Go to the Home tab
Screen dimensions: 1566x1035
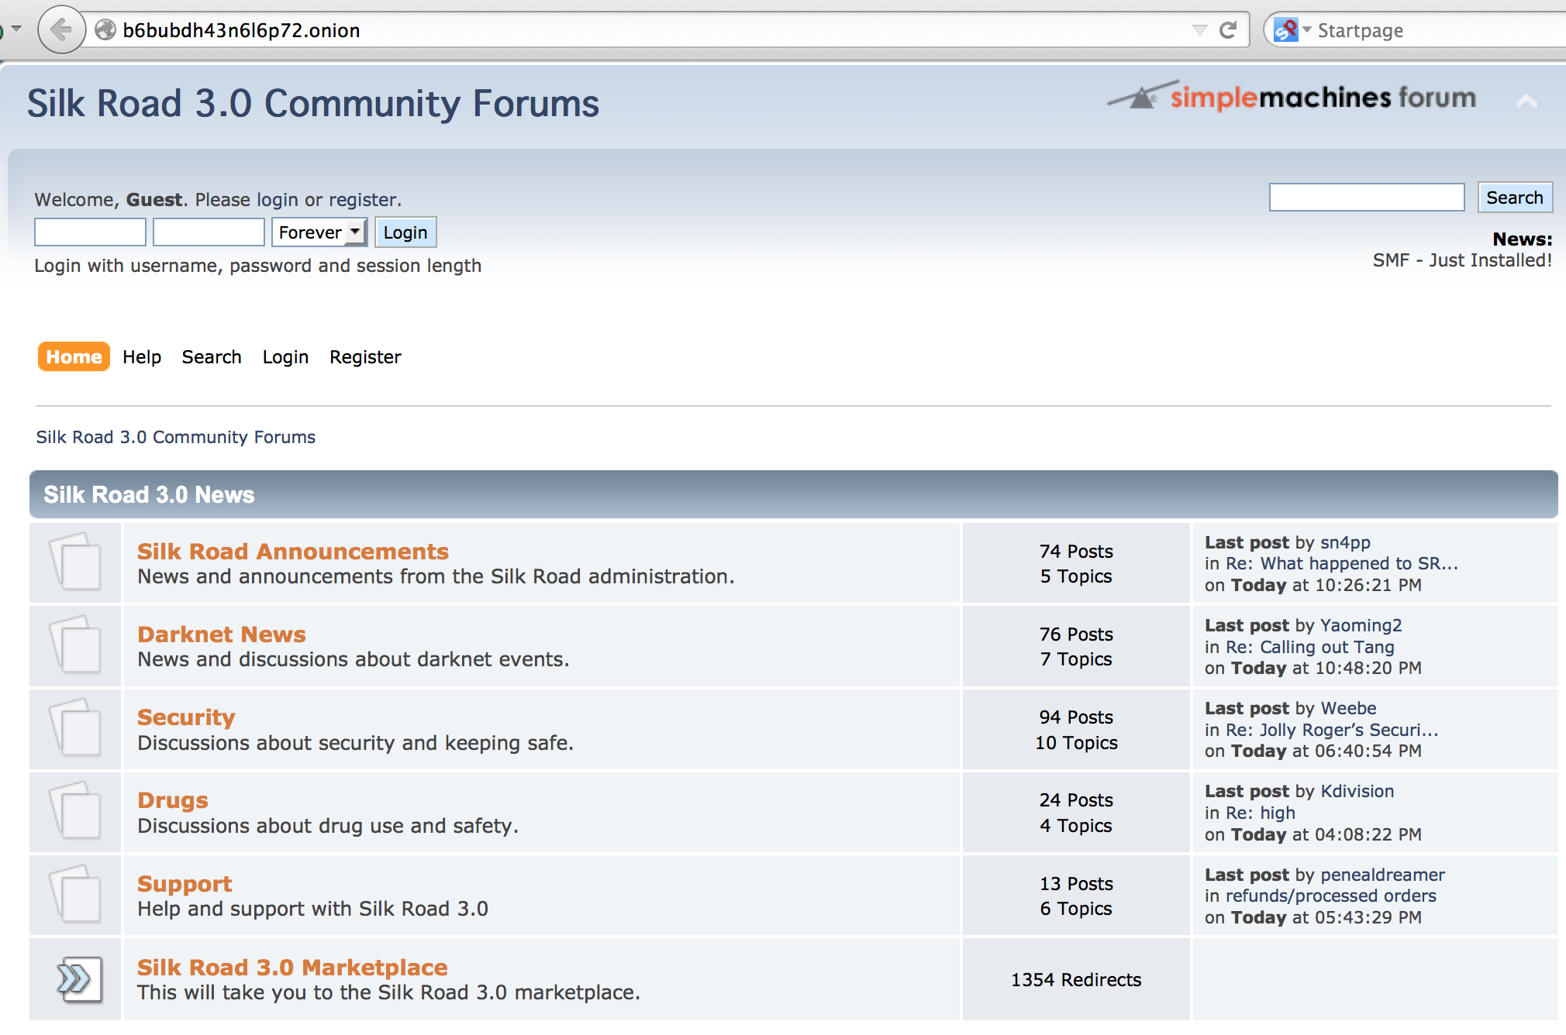(74, 357)
